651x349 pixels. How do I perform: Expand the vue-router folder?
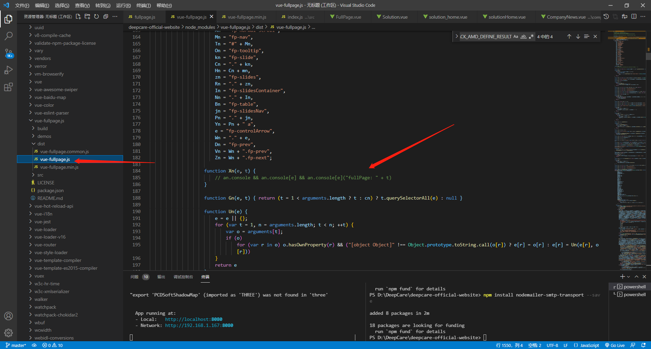45,245
